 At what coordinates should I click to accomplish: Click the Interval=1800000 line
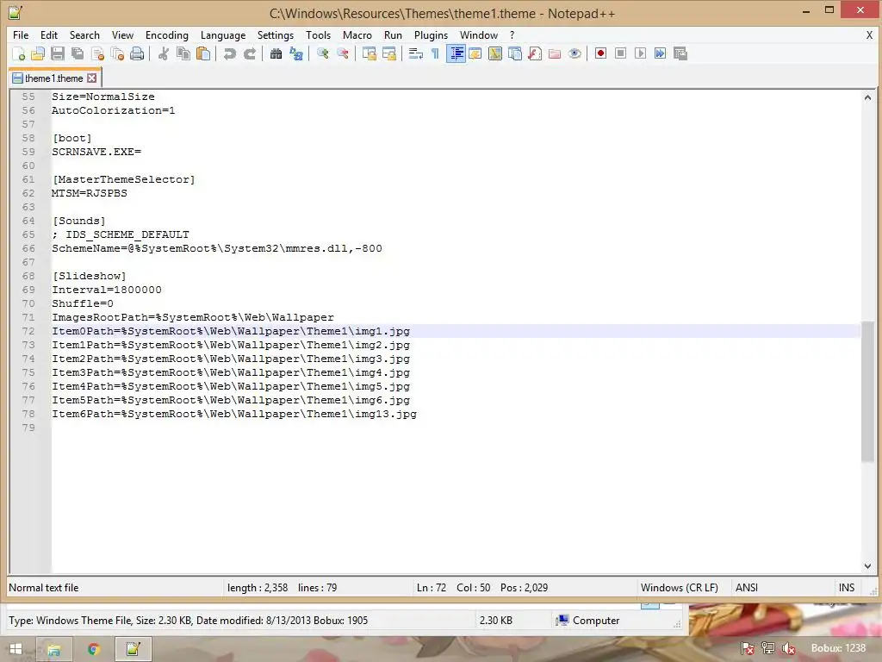pos(107,290)
